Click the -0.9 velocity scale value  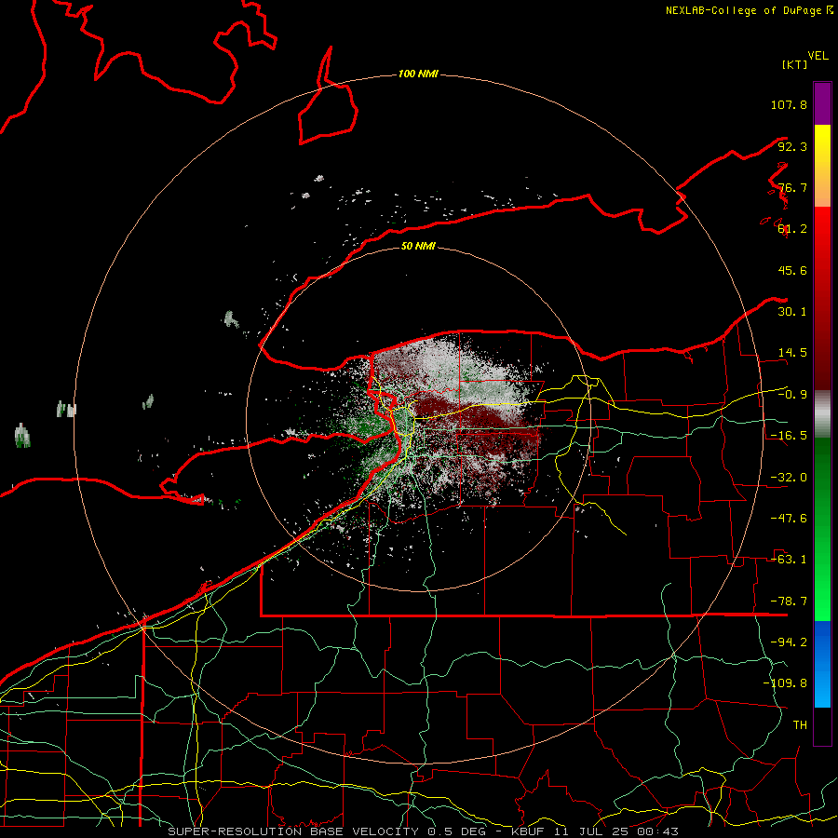tap(792, 395)
